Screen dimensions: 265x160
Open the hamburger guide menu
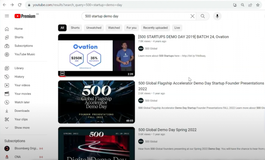[7, 16]
